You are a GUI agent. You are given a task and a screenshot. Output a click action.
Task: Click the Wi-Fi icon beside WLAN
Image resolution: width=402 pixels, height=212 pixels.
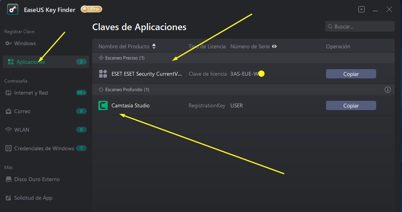tap(8, 130)
